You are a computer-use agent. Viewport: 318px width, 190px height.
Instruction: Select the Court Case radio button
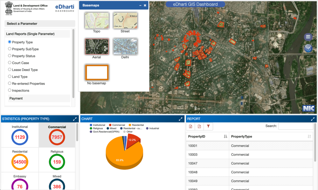10,62
